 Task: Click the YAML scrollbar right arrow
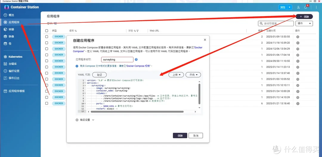pos(195,112)
